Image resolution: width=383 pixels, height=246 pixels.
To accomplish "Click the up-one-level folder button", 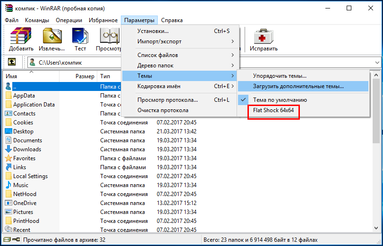I will (x=12, y=62).
